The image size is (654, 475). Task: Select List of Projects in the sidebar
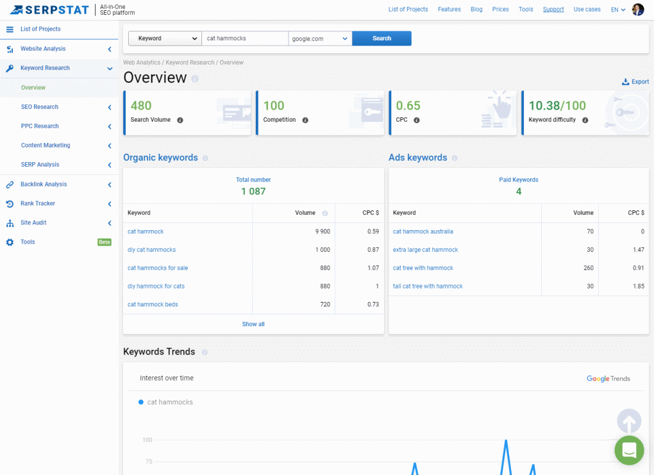tap(40, 29)
